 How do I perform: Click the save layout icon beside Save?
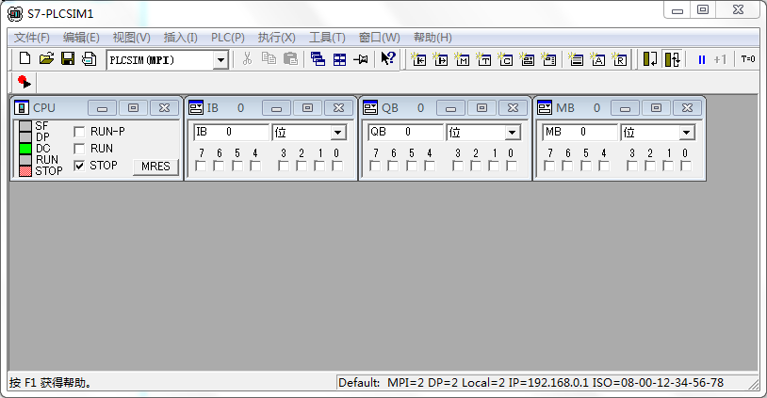89,59
